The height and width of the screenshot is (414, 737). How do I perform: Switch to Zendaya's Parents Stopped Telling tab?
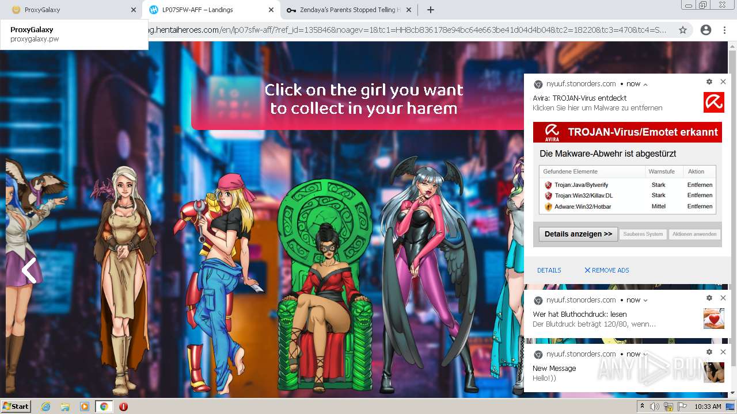348,10
